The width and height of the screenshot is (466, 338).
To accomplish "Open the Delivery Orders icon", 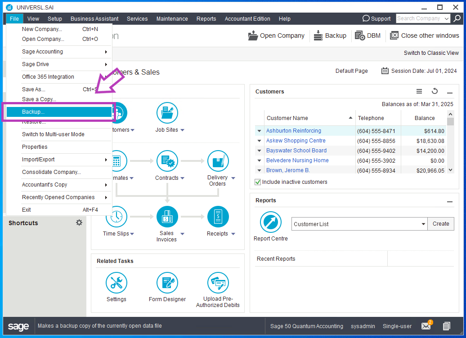I will click(x=218, y=161).
